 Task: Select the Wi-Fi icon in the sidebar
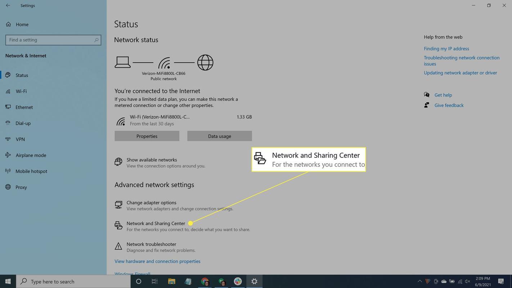(x=8, y=91)
